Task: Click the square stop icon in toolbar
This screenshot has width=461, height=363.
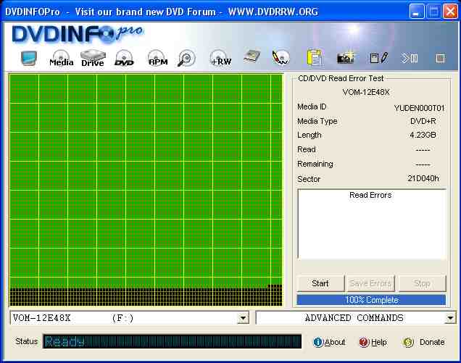Action: [x=440, y=58]
